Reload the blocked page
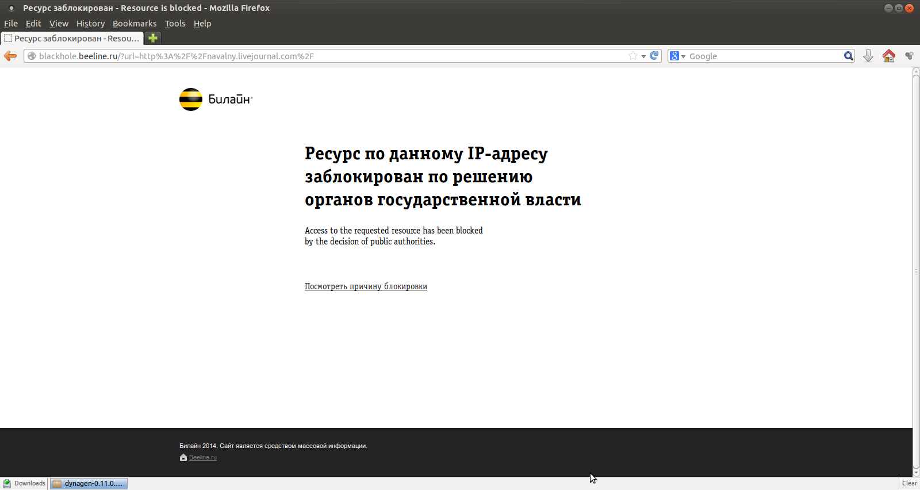This screenshot has height=490, width=920. (654, 56)
